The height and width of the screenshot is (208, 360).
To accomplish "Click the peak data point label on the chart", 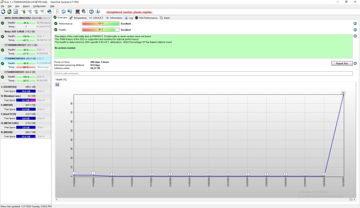I will pos(343,93).
